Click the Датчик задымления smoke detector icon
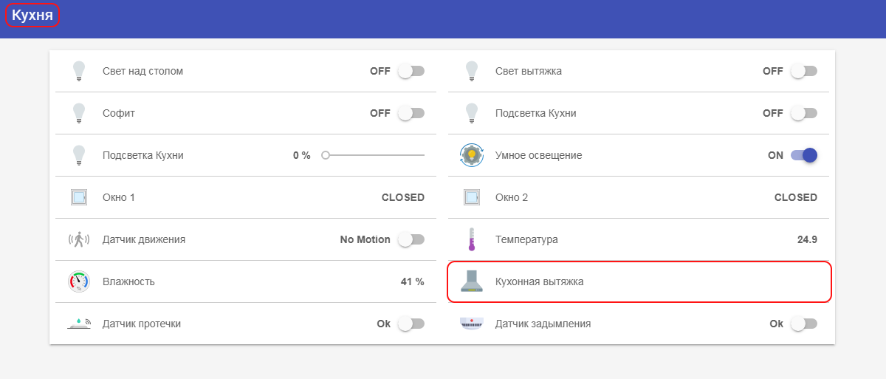 pyautogui.click(x=471, y=324)
